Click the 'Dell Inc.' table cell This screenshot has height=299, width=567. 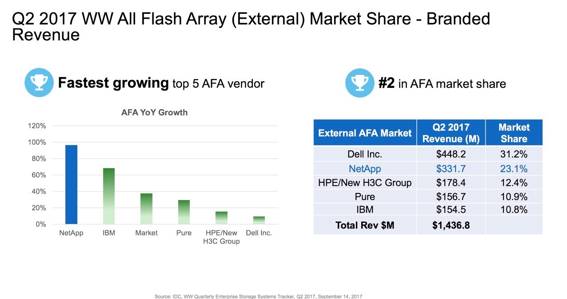365,154
